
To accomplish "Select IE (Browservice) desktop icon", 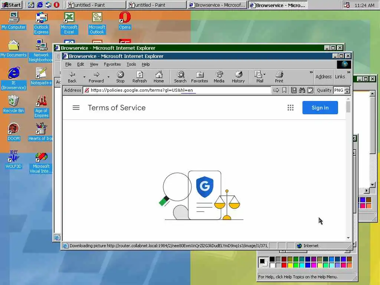I will (14, 79).
